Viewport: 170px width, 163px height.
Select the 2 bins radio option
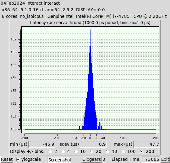coord(50,151)
